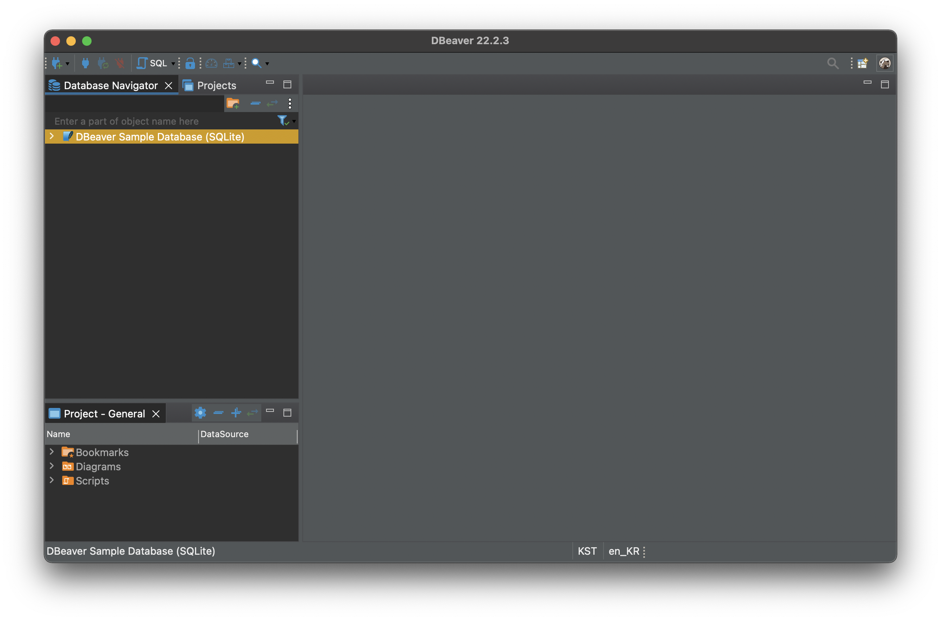Open Project panel configure gear icon

200,413
